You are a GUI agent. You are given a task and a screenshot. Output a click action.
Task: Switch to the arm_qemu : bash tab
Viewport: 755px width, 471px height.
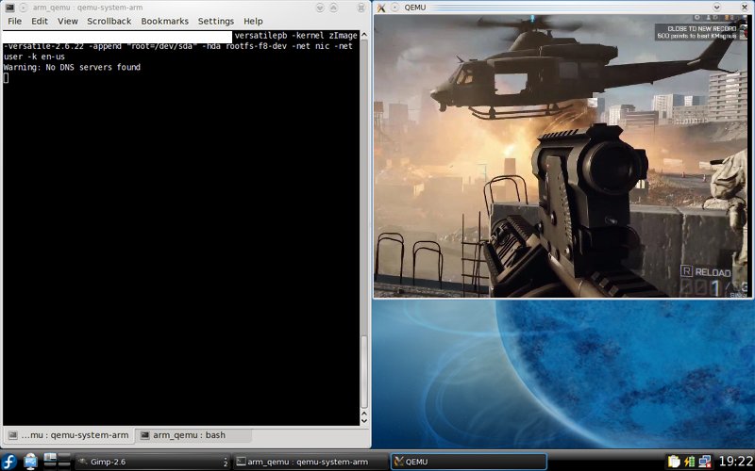pyautogui.click(x=193, y=435)
